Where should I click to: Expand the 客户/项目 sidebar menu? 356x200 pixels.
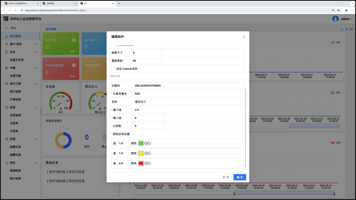(x=35, y=44)
